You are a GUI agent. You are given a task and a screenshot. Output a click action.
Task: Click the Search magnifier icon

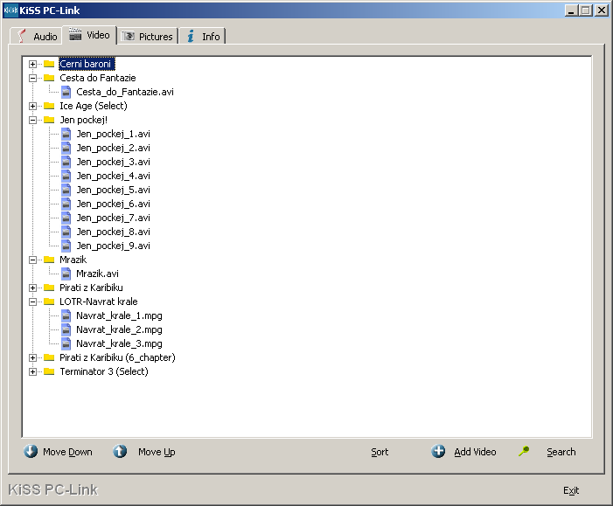(524, 451)
